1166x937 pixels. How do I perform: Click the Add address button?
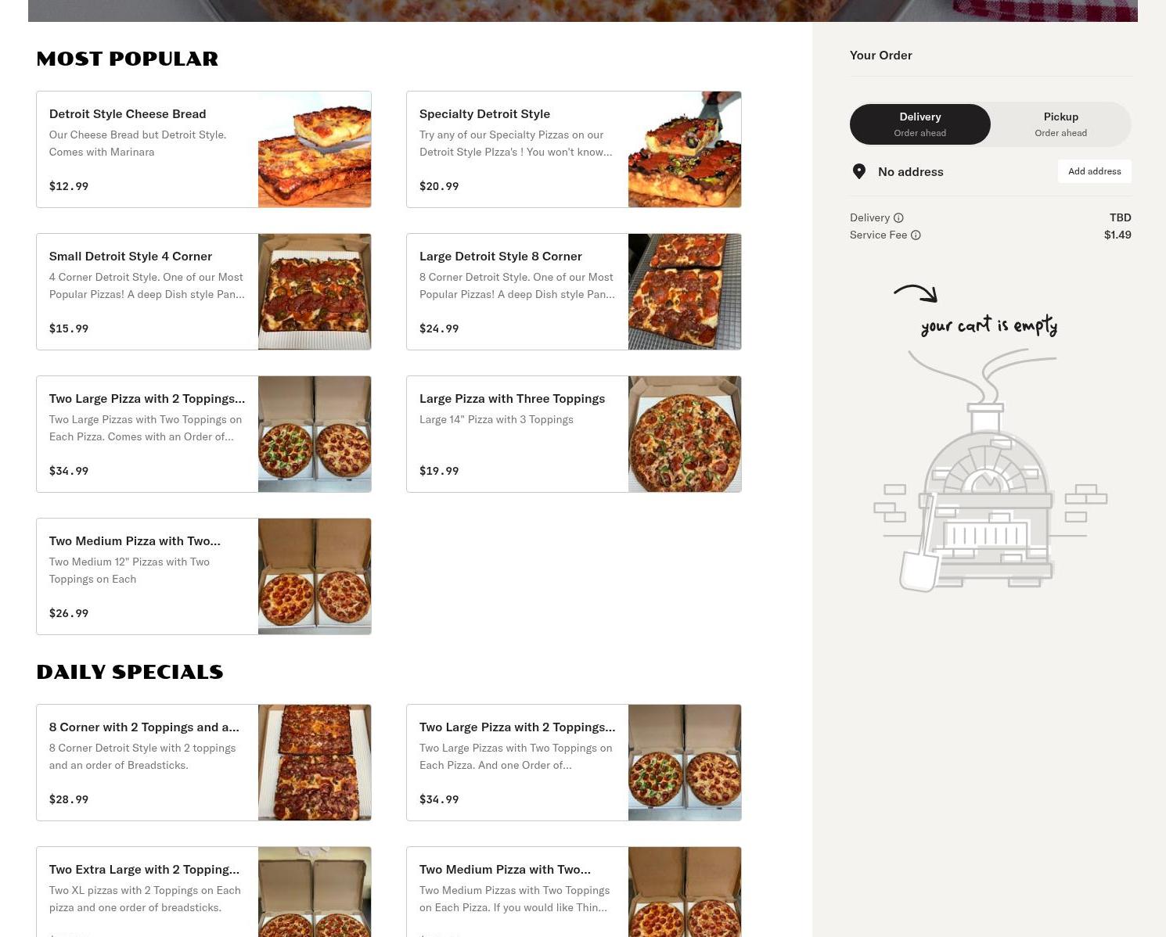tap(1094, 171)
